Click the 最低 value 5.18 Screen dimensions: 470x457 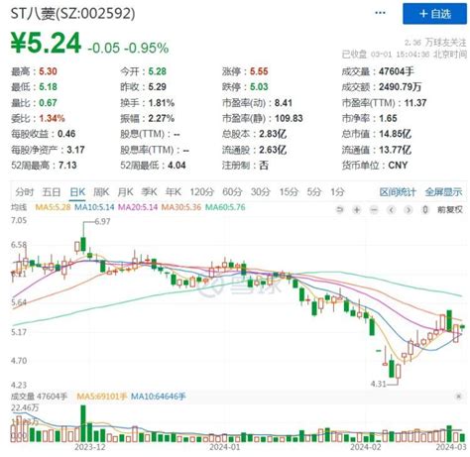click(x=48, y=87)
